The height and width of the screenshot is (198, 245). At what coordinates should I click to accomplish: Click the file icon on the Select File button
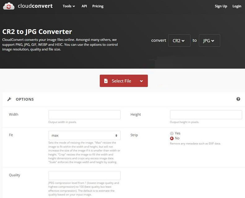106,81
